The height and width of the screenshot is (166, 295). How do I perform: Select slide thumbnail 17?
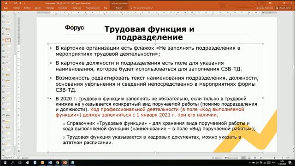tap(8, 46)
